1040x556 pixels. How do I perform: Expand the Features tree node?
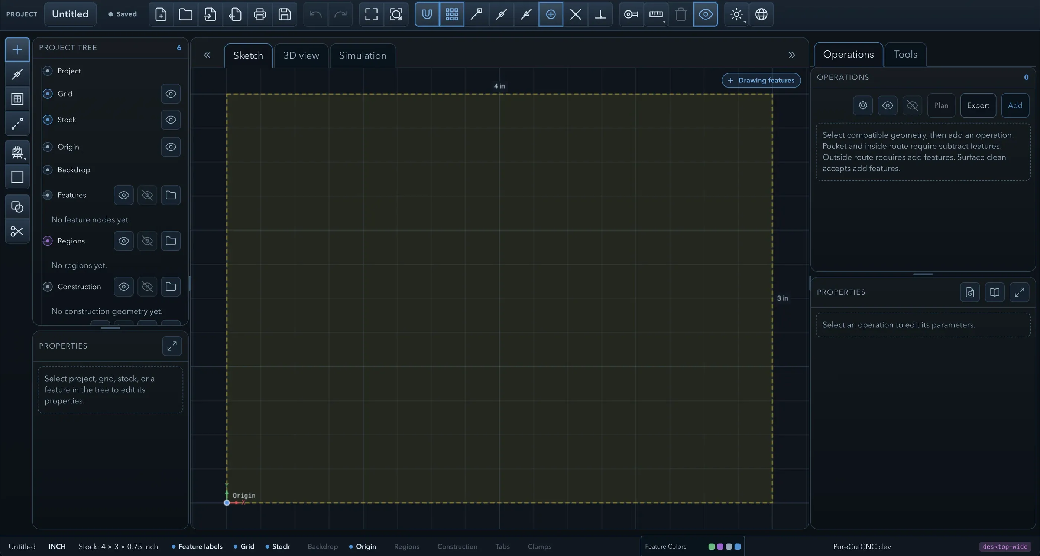[48, 195]
